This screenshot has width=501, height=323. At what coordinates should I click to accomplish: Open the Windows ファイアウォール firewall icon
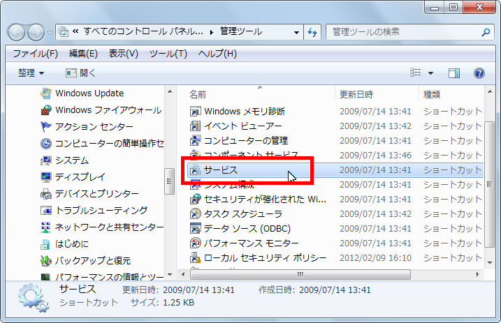[46, 110]
